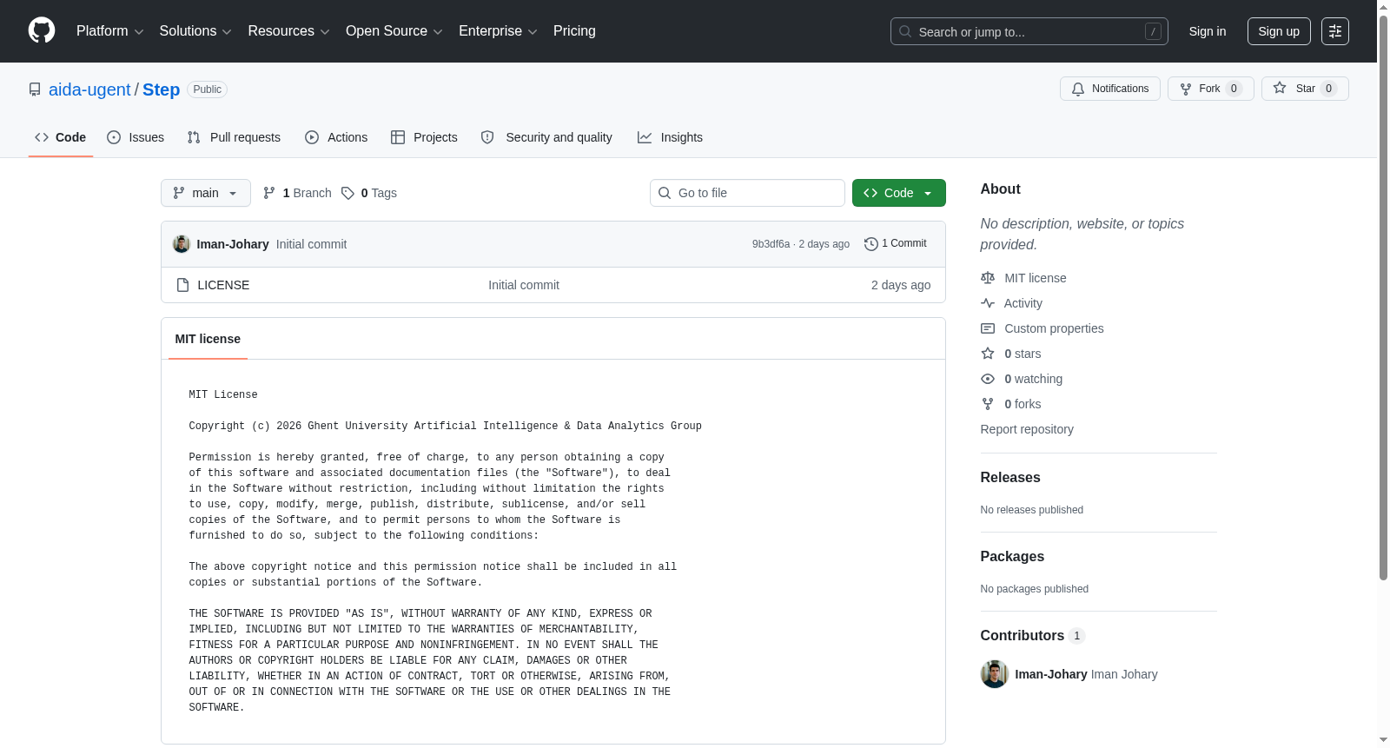This screenshot has width=1390, height=748.
Task: View the 0 Tags link
Action: (x=369, y=193)
